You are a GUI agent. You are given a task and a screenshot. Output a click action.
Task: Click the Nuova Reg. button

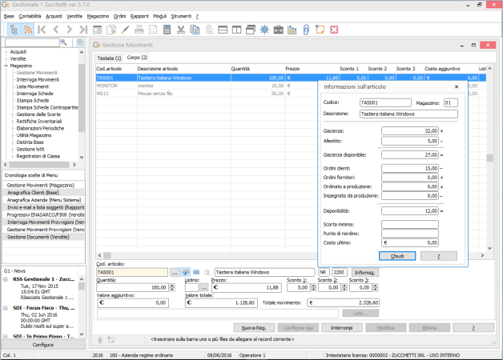pyautogui.click(x=254, y=328)
